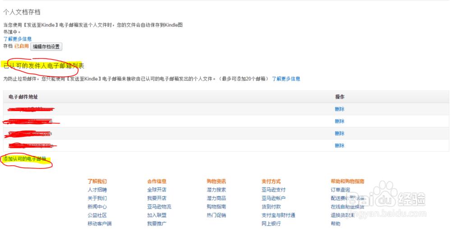Click the 潜力商品 footer link
Viewport: 451px width, 229px height.
tap(216, 198)
